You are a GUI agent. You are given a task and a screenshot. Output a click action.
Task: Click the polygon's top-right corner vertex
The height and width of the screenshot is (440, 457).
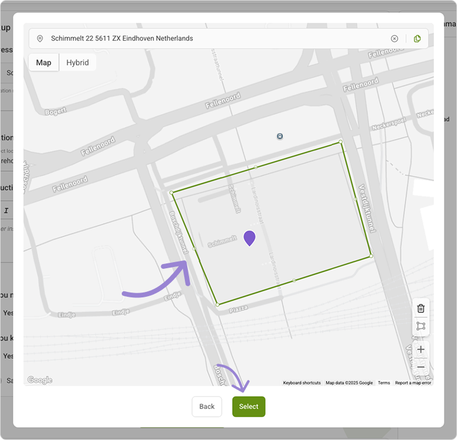(341, 142)
